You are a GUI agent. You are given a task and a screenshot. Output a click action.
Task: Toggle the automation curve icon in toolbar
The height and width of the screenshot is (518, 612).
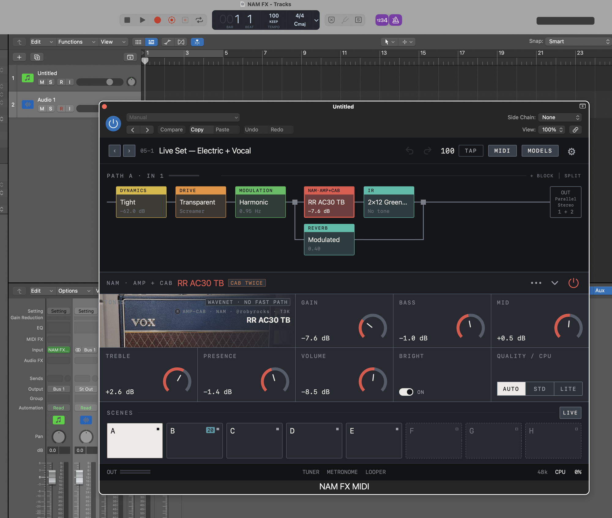167,42
